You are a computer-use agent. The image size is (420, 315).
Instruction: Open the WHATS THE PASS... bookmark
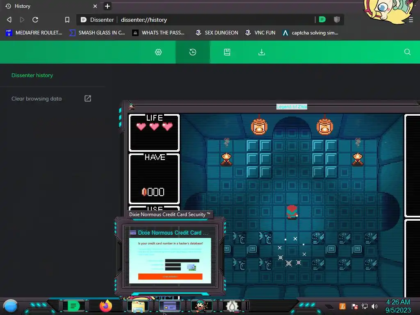[x=159, y=33]
